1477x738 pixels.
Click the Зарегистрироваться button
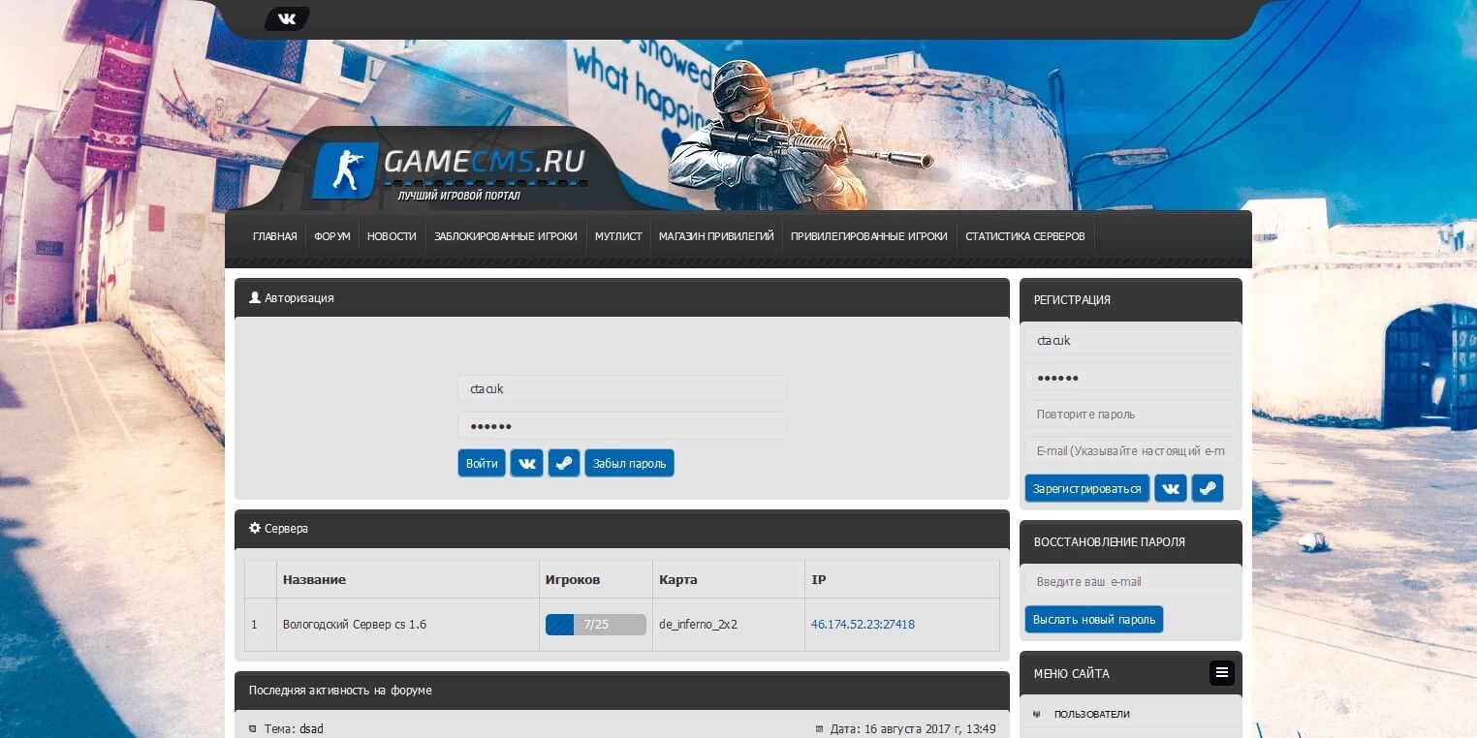click(x=1087, y=488)
